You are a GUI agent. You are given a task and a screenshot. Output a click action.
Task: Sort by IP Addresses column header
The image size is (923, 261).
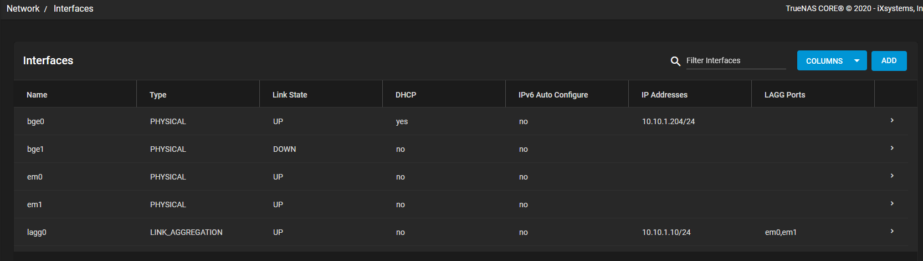(x=664, y=95)
